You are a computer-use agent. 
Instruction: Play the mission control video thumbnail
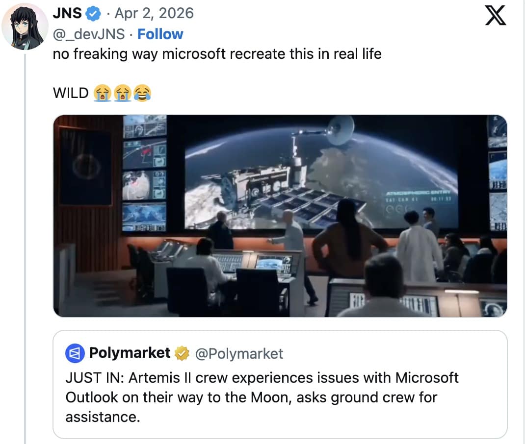280,216
